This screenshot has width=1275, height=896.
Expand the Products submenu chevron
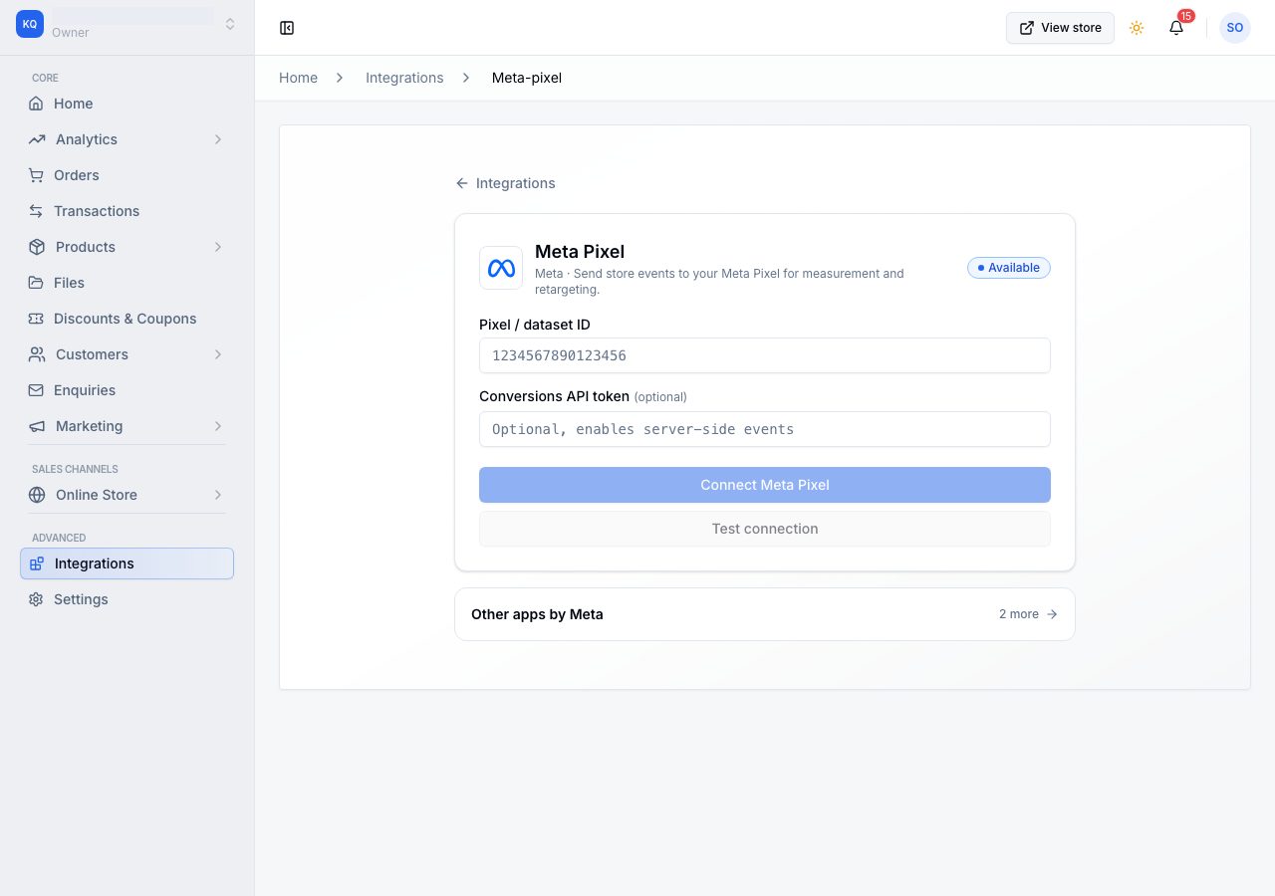coord(218,247)
